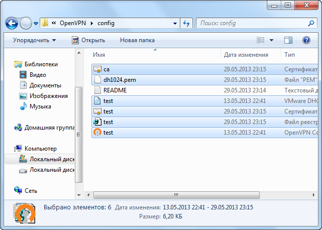
Task: Click the details pane selection thumbnail
Action: pos(25,213)
